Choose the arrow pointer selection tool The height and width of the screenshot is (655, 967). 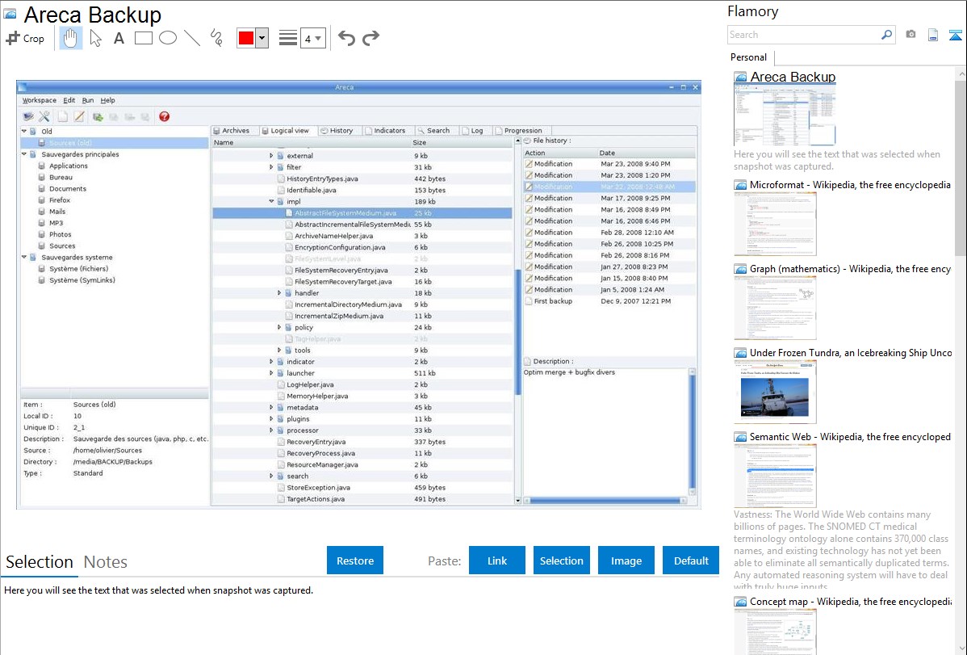pyautogui.click(x=95, y=38)
